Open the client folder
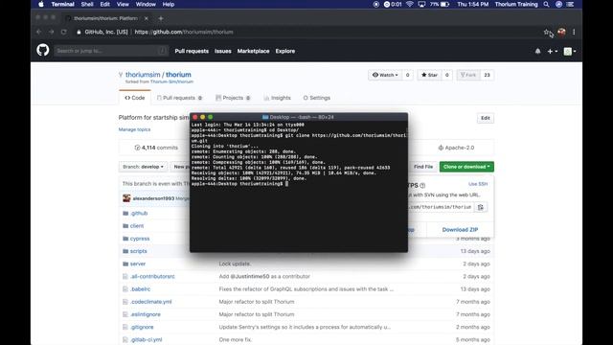 click(137, 226)
